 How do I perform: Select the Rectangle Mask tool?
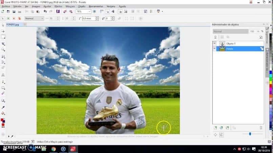[3, 37]
